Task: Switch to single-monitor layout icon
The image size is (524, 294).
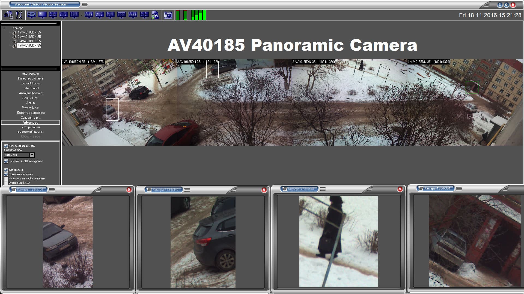Action: tap(42, 15)
